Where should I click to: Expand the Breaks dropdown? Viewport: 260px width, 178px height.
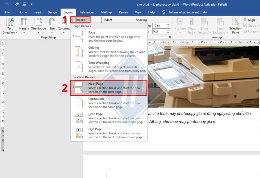click(x=80, y=20)
